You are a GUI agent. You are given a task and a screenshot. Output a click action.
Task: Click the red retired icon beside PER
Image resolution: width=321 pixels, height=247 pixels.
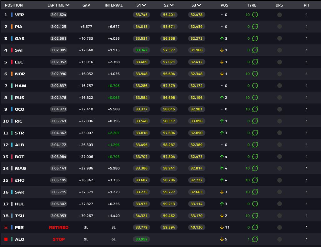(6, 227)
